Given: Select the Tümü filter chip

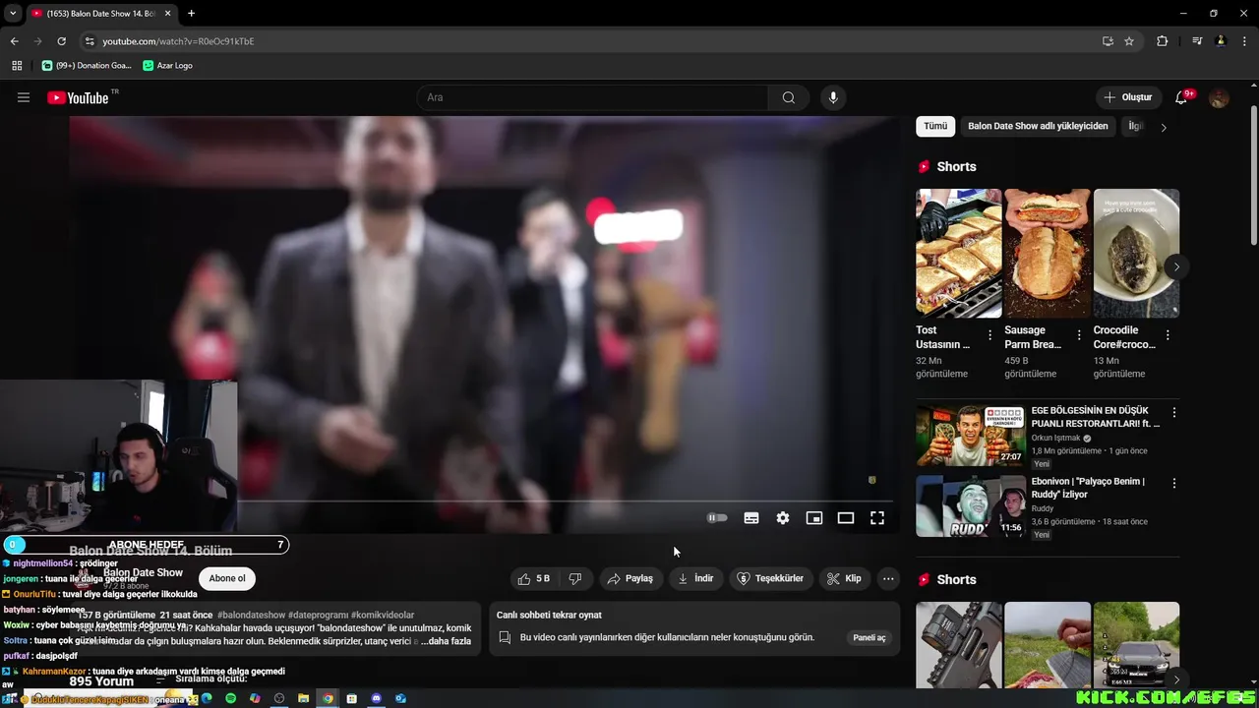Looking at the screenshot, I should point(935,126).
